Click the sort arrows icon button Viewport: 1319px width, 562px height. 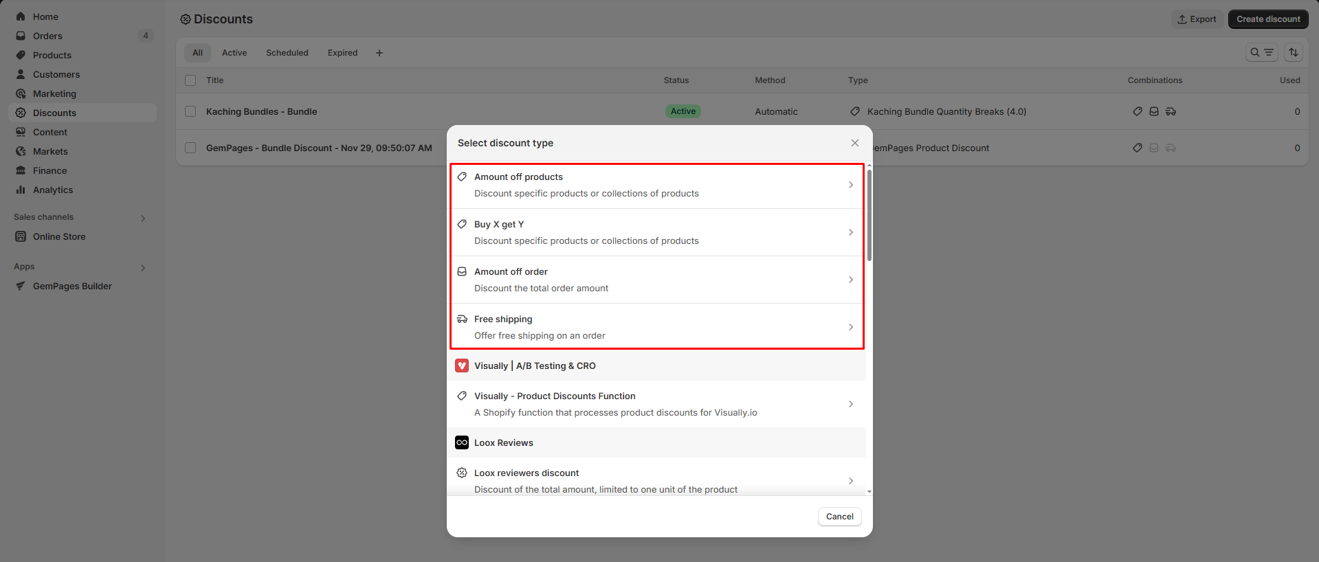tap(1293, 52)
